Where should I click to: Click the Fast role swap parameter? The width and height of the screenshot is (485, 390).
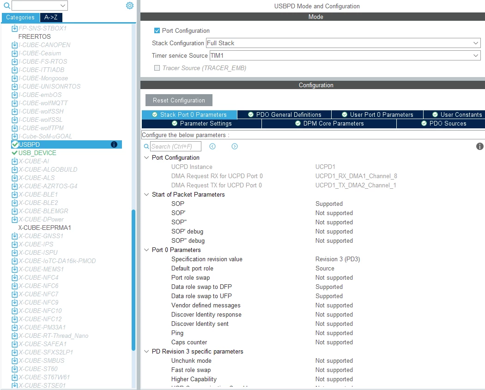(x=191, y=370)
